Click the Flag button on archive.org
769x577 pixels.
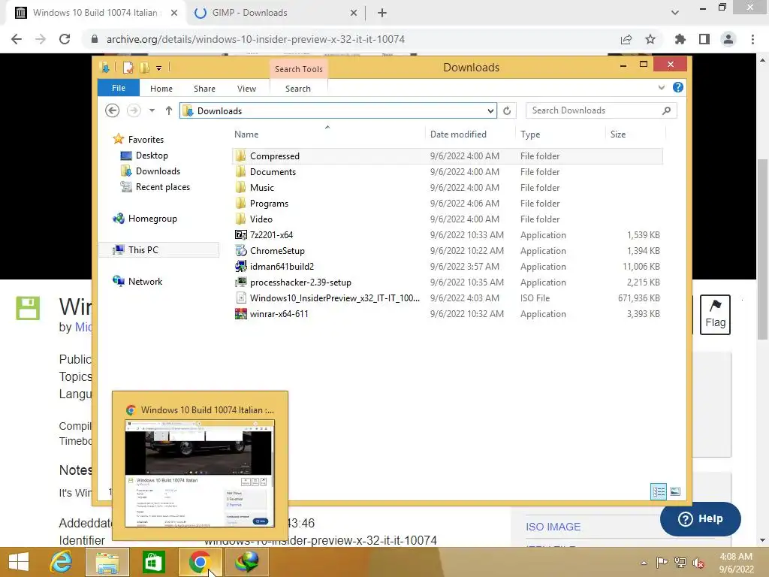tap(715, 315)
